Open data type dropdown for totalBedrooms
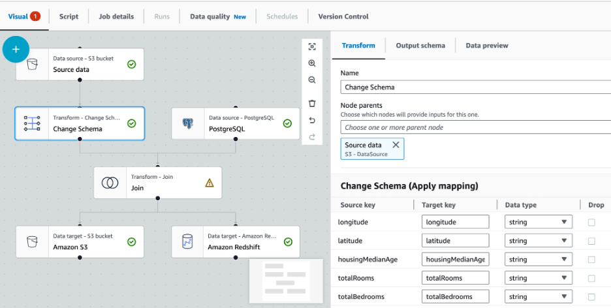 [x=539, y=297]
